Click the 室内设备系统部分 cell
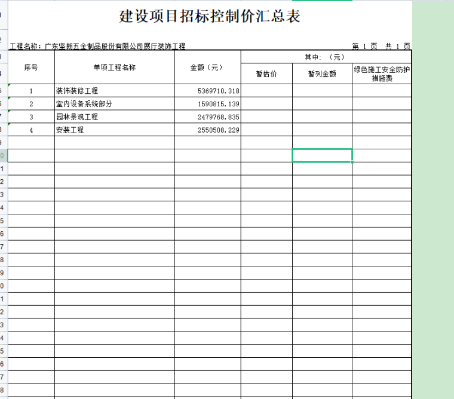Image resolution: width=454 pixels, height=399 pixels. [114, 104]
